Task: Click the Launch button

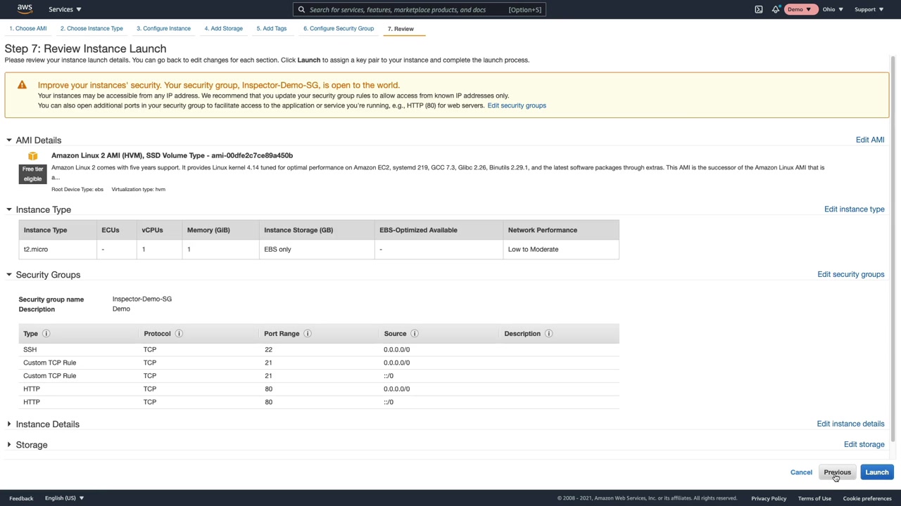Action: [876, 472]
